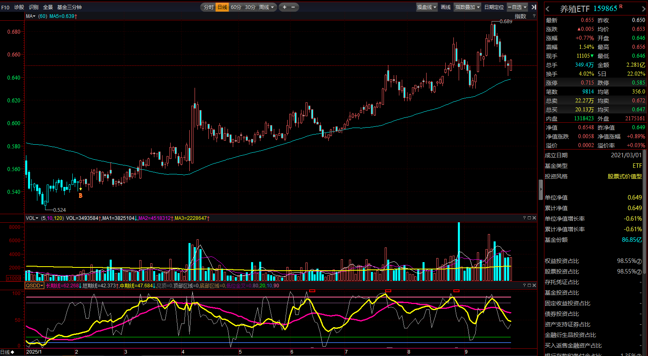Click the back arrow beside 养殖ETF
Image resolution: width=648 pixels, height=356 pixels.
click(x=548, y=9)
